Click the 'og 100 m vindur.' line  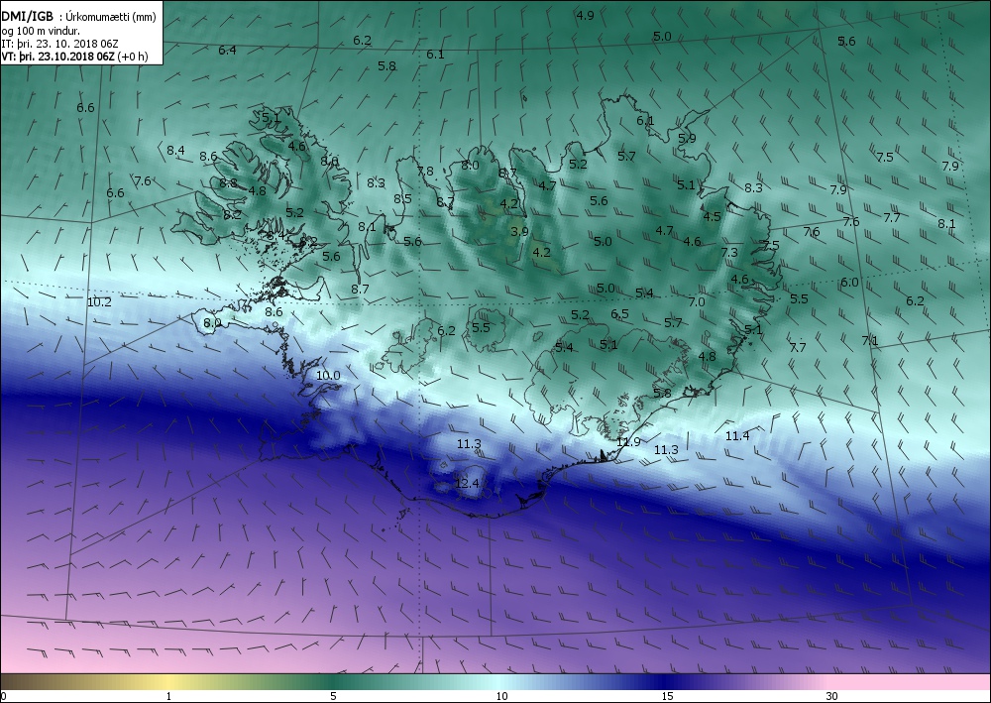(x=41, y=31)
